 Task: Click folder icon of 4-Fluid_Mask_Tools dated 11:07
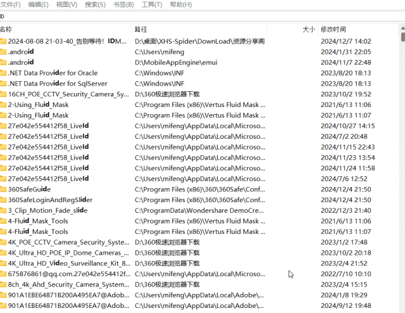(3, 232)
